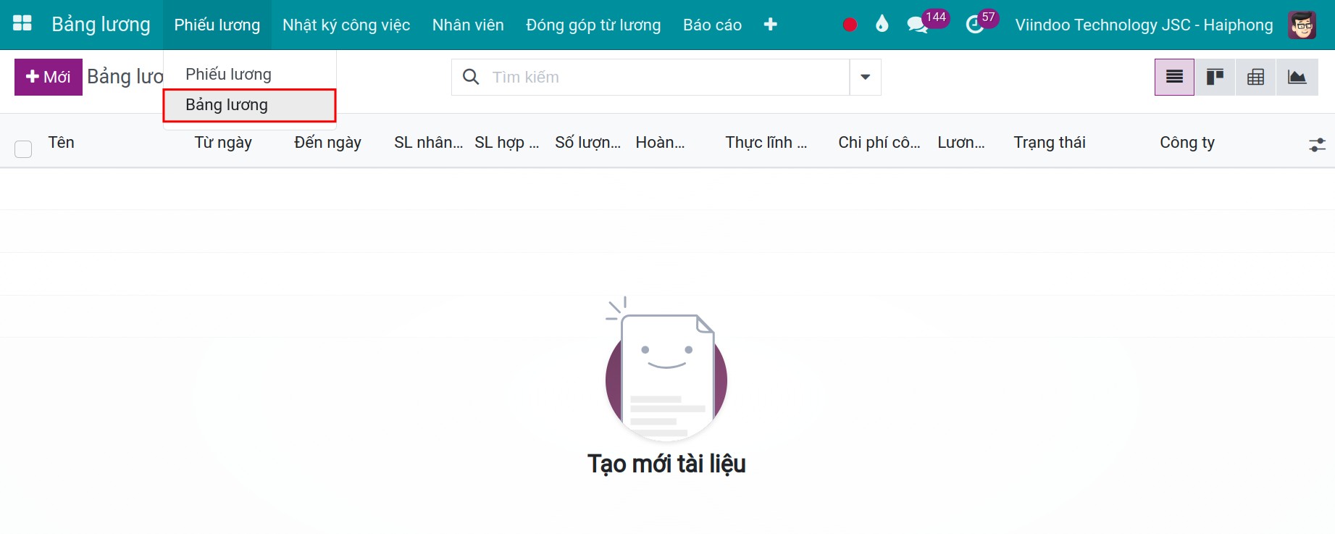Open the Nhân viên menu
This screenshot has width=1335, height=534.
468,25
